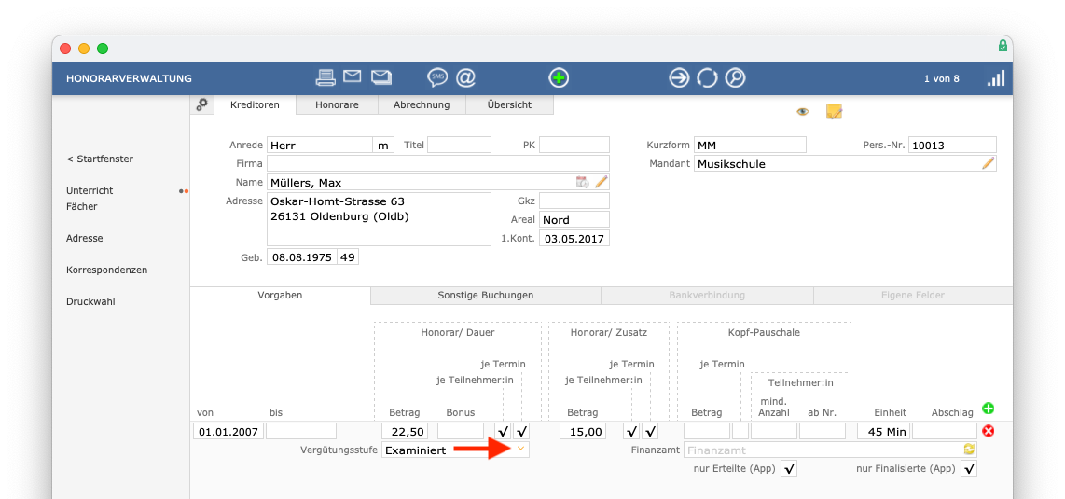Click the pencil edit icon in Name field
1065x499 pixels.
pos(602,182)
